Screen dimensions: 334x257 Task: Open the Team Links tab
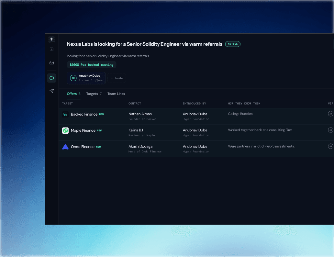[116, 94]
